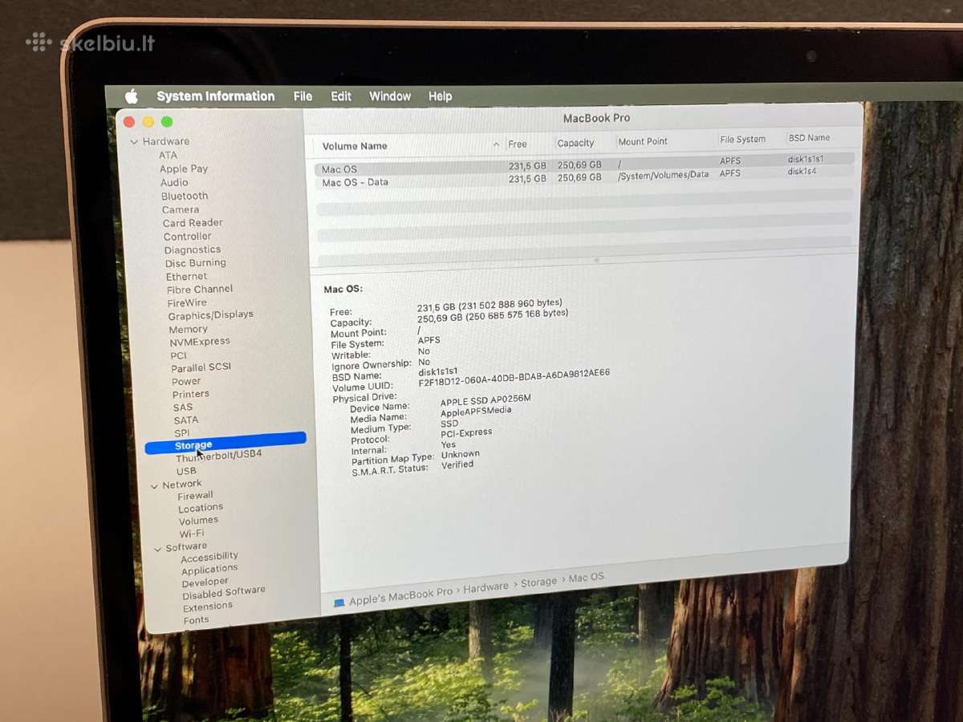Viewport: 963px width, 722px height.
Task: Collapse the Software section disclosure arrow
Action: click(x=158, y=550)
